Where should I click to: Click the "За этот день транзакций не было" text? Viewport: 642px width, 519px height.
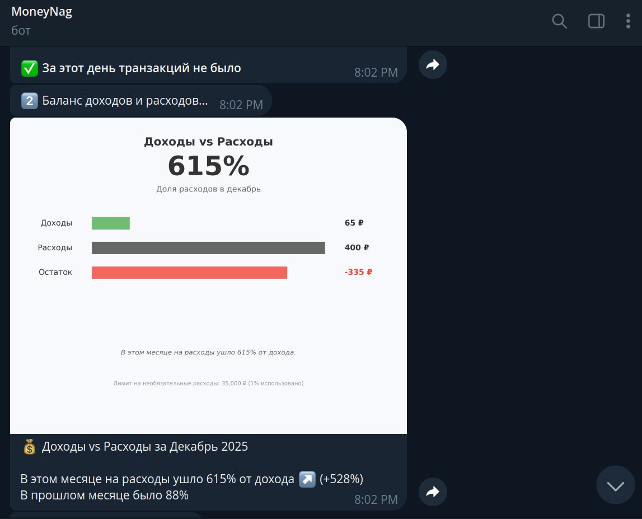click(x=142, y=69)
